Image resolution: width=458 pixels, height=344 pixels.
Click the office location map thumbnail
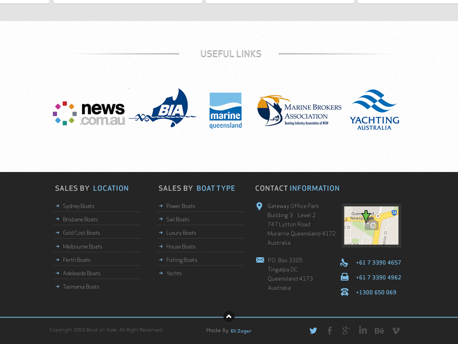(371, 226)
